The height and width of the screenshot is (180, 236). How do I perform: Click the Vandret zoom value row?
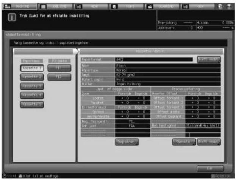coord(133,103)
